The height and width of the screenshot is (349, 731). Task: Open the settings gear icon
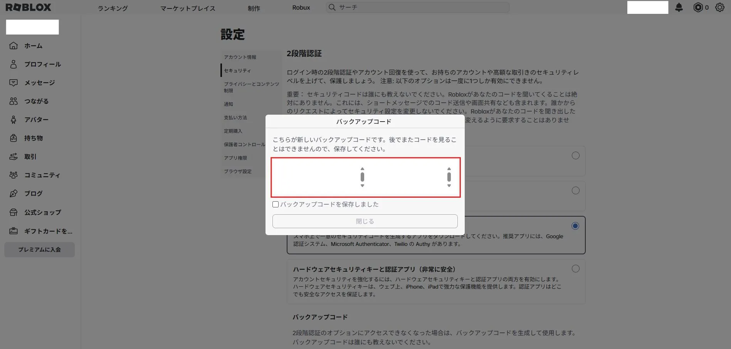click(719, 7)
